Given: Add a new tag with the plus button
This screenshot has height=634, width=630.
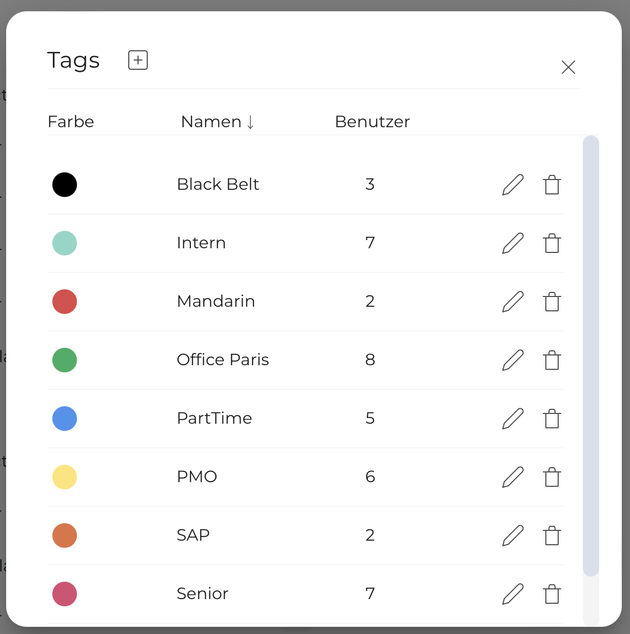Looking at the screenshot, I should click(137, 60).
